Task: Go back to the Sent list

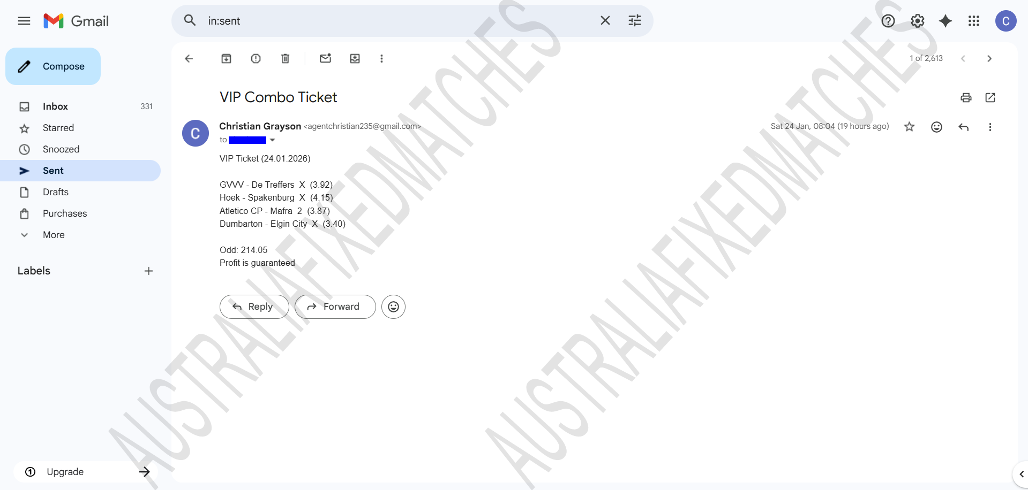Action: (x=189, y=58)
